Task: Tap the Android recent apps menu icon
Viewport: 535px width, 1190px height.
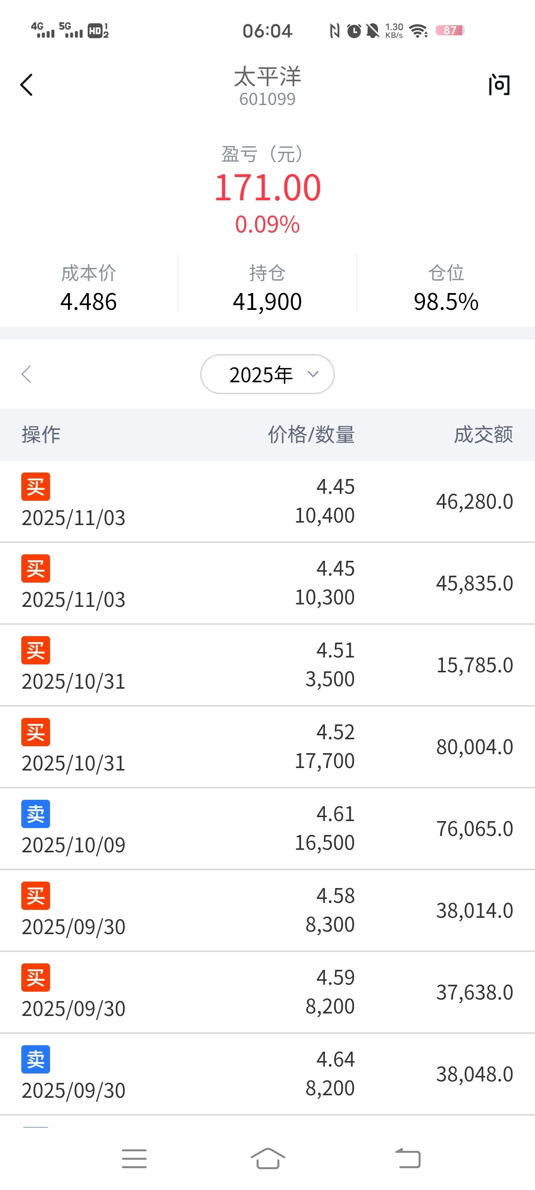Action: point(134,1158)
